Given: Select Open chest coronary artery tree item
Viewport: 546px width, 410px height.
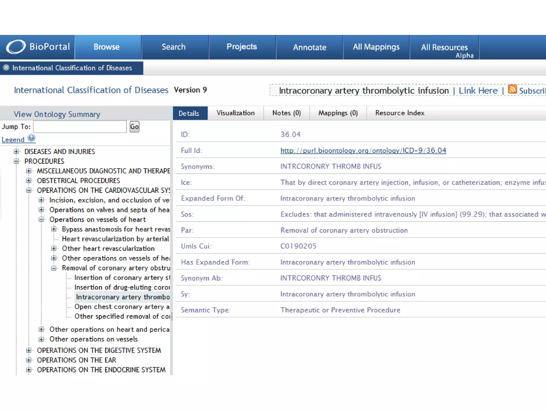Looking at the screenshot, I should pos(122,307).
